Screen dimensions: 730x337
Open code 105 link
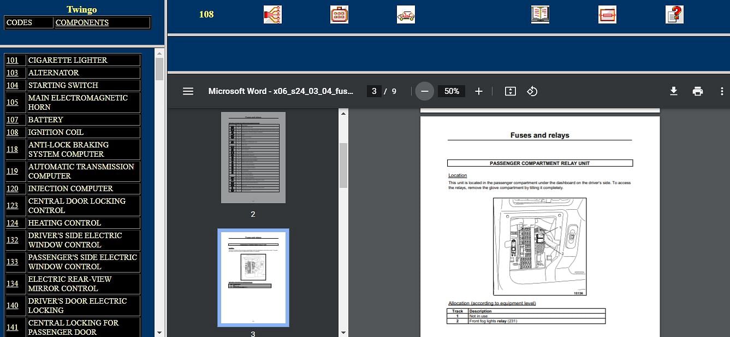[12, 102]
